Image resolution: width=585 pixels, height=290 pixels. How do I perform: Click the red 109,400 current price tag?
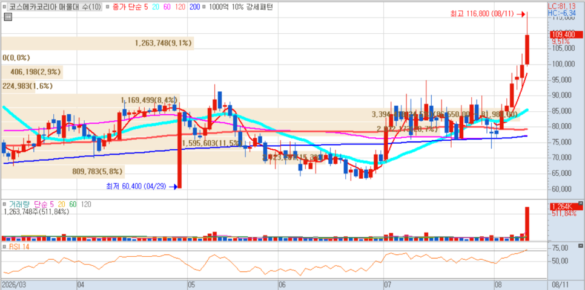(x=567, y=34)
